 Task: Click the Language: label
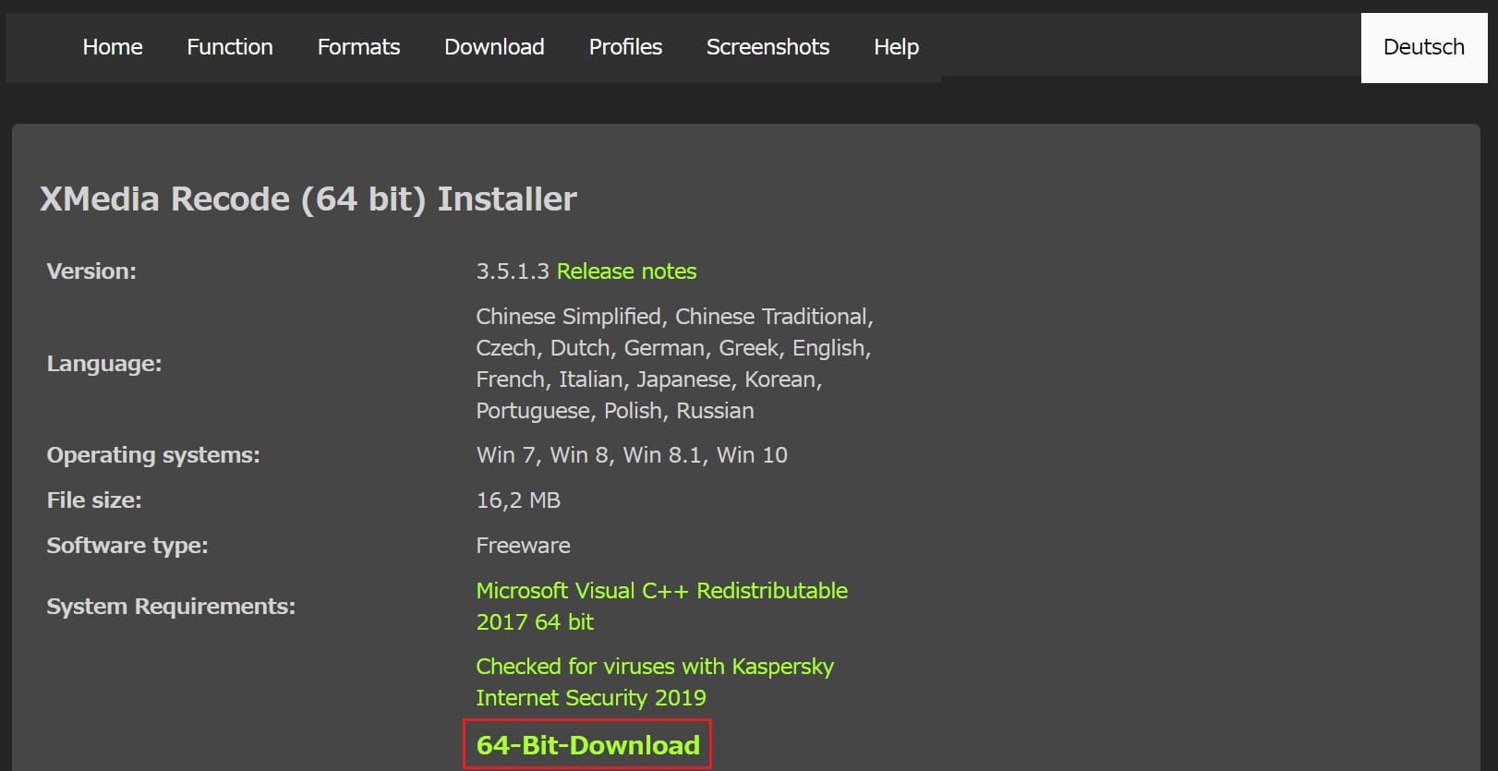[x=104, y=364]
